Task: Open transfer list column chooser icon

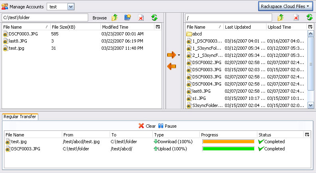Action: [307, 135]
